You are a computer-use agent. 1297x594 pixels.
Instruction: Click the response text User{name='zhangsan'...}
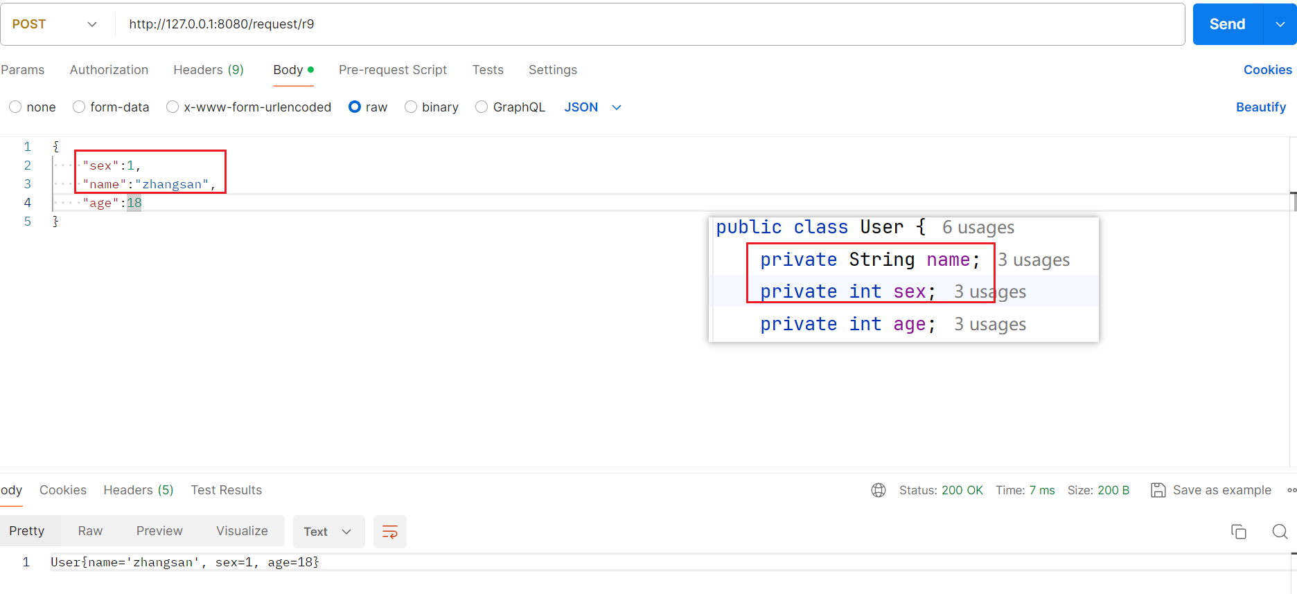185,562
